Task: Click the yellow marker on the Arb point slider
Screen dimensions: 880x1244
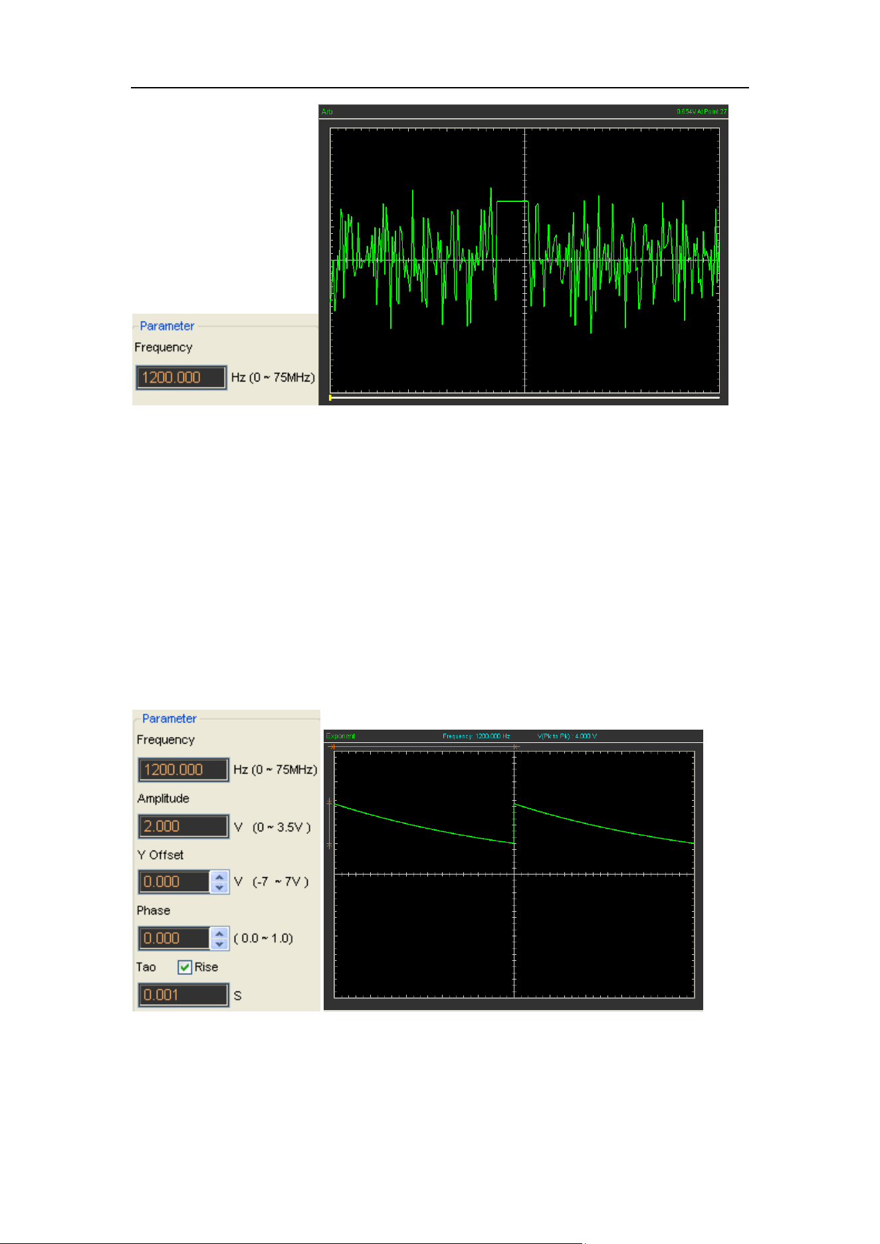Action: (x=330, y=398)
